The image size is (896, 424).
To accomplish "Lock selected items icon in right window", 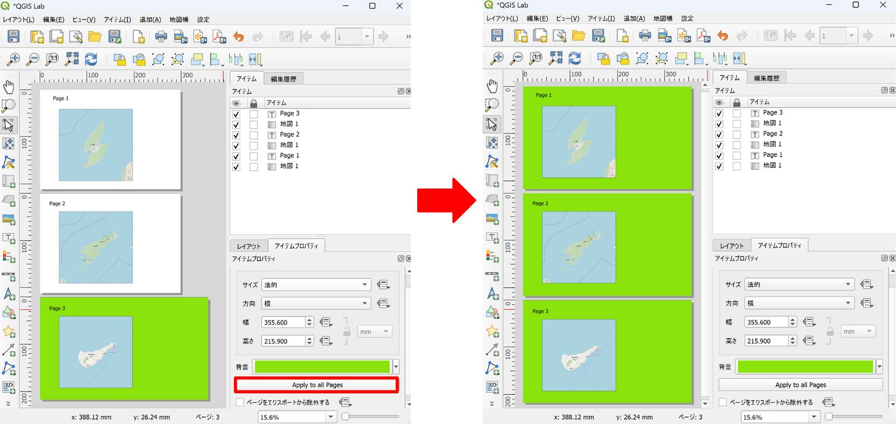I will click(603, 58).
